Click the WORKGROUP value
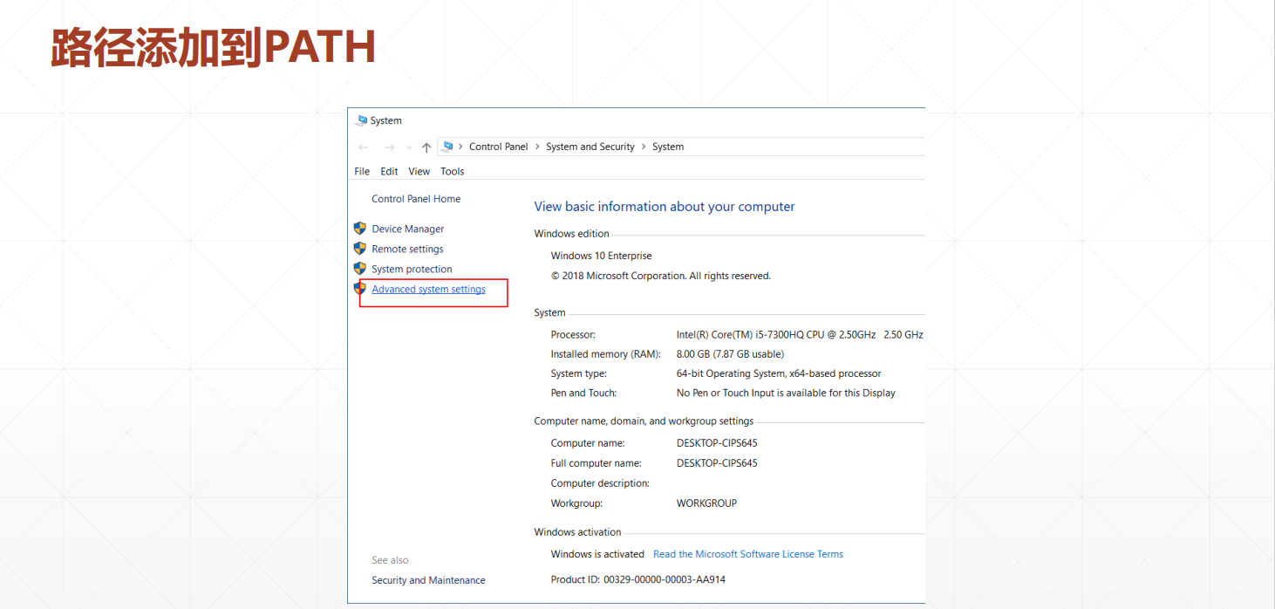This screenshot has width=1275, height=609. [706, 503]
